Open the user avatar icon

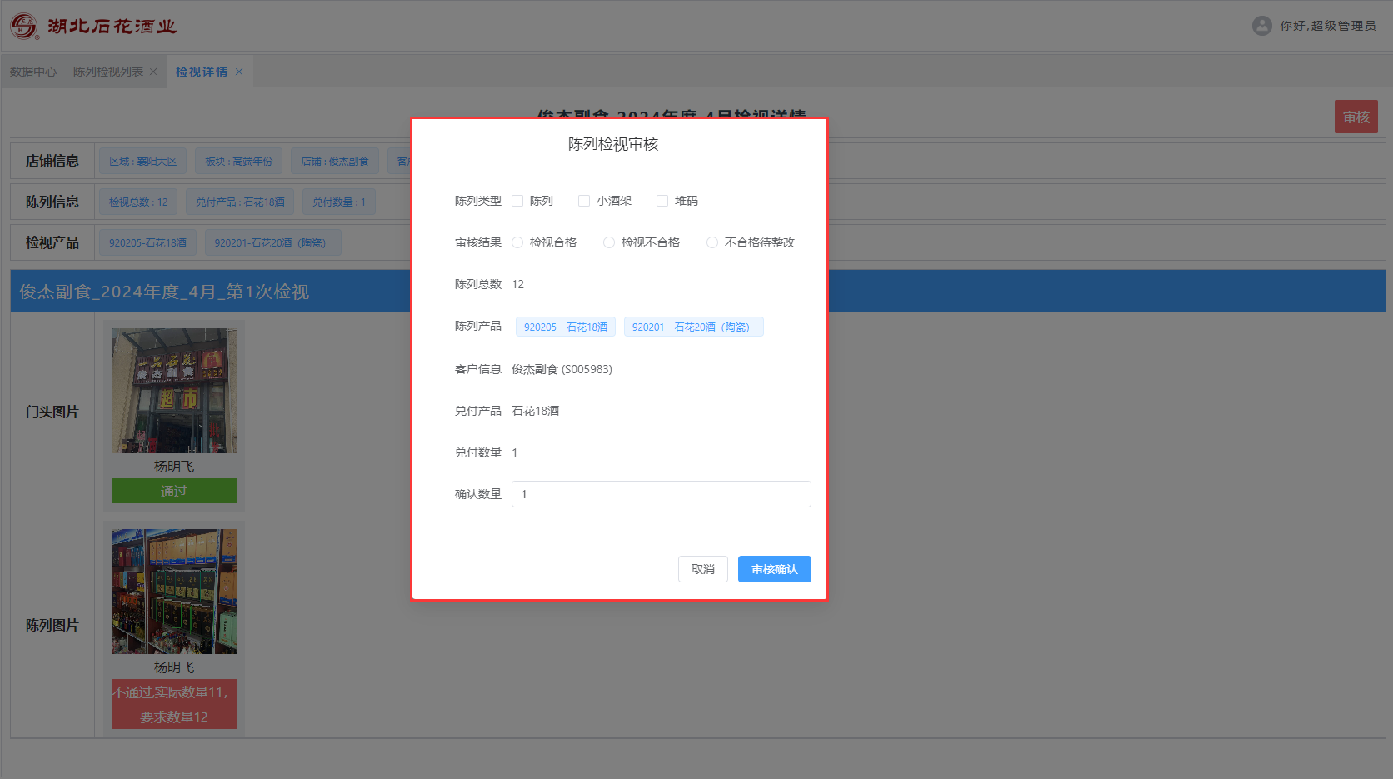pos(1262,26)
